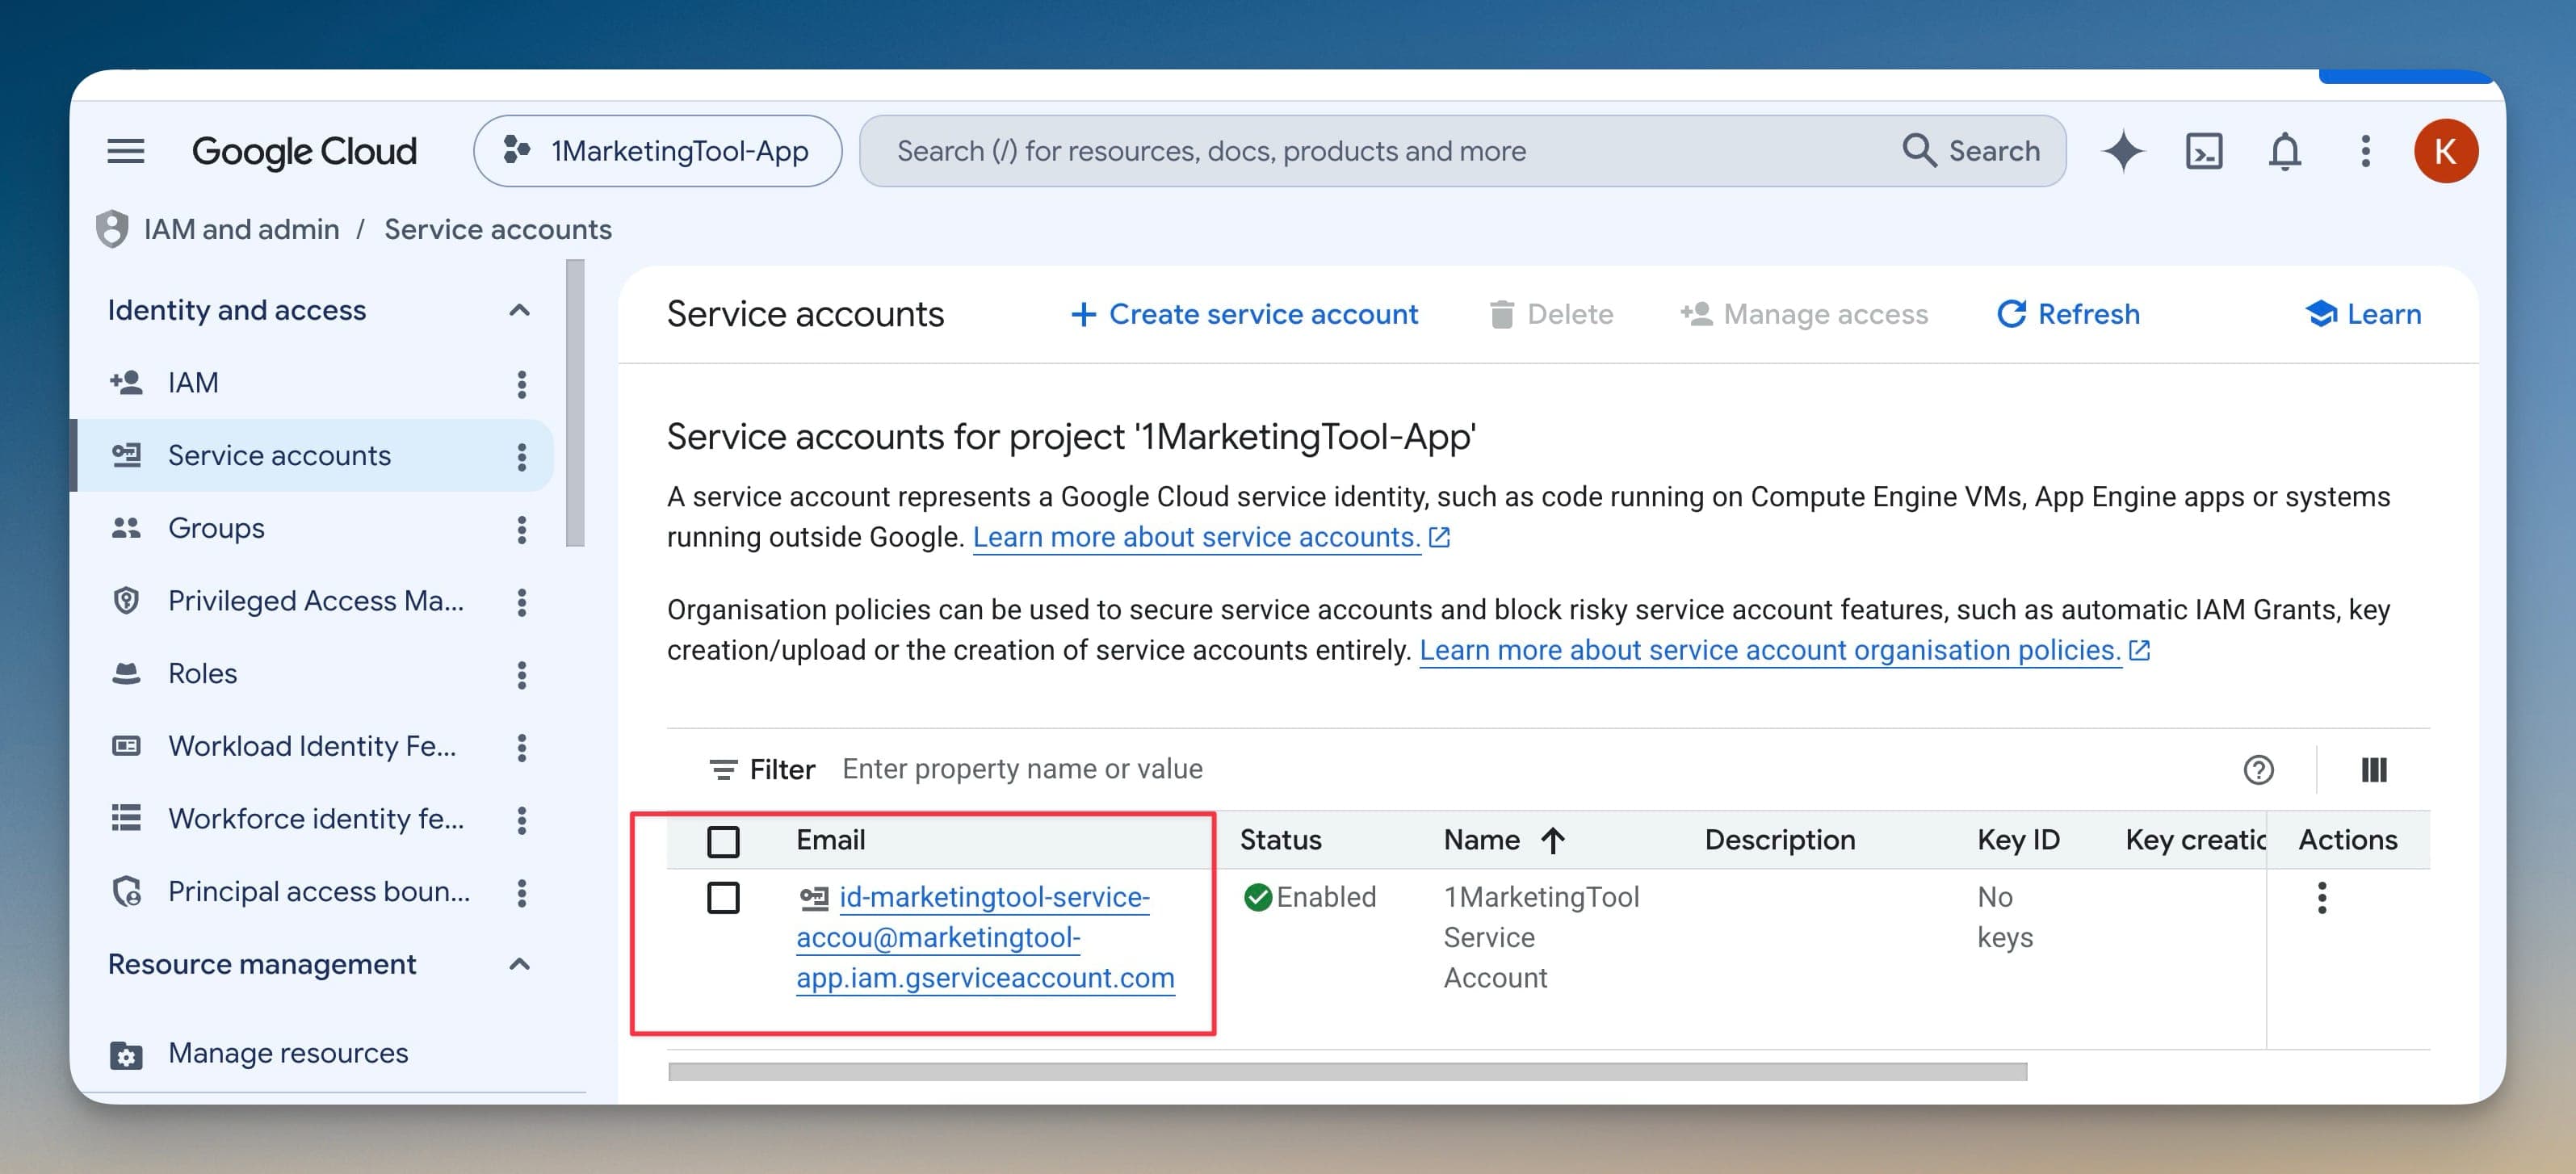Sort by the Key ID column header
The height and width of the screenshot is (1174, 2576).
2018,840
